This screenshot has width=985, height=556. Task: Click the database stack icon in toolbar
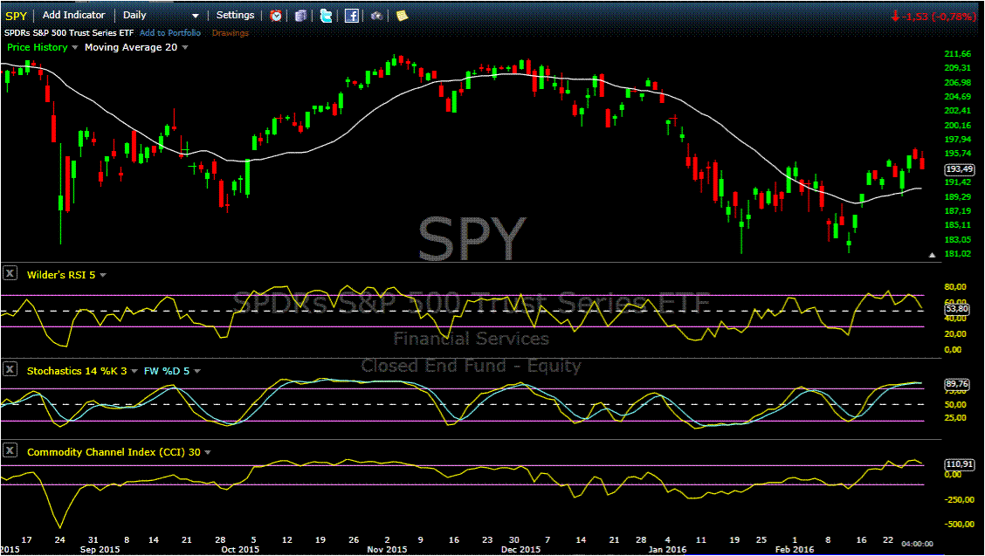click(301, 15)
